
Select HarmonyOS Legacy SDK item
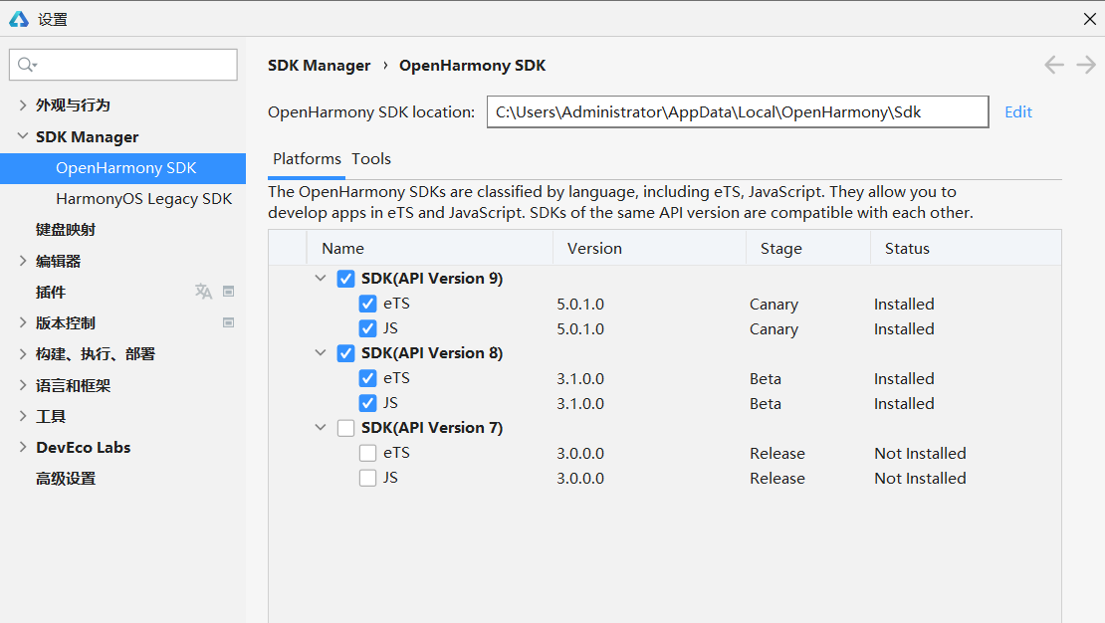click(x=143, y=199)
